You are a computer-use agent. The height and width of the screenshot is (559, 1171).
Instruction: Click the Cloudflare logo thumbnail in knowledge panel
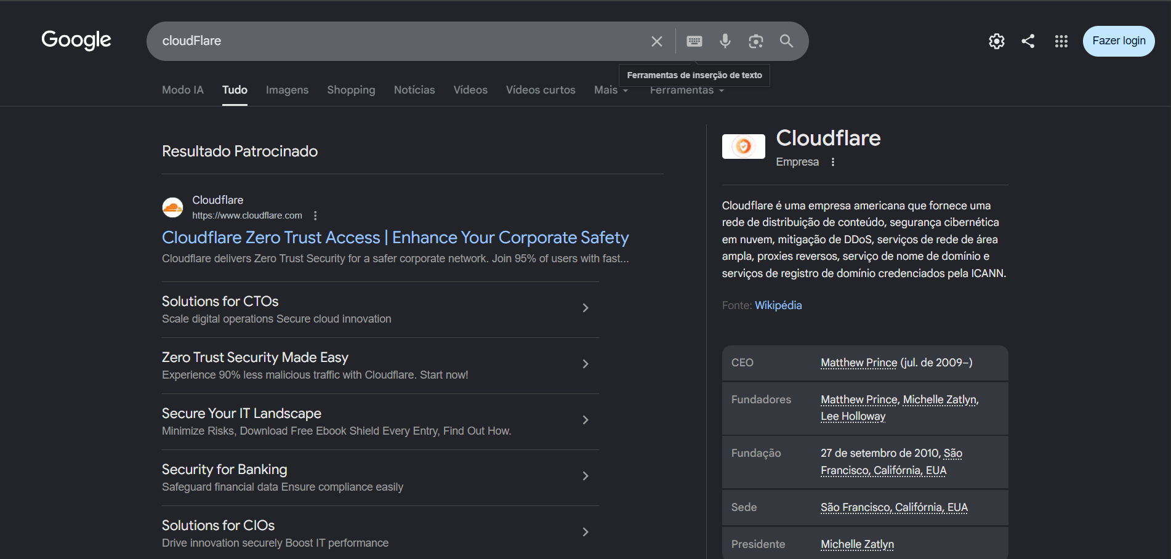click(x=744, y=147)
